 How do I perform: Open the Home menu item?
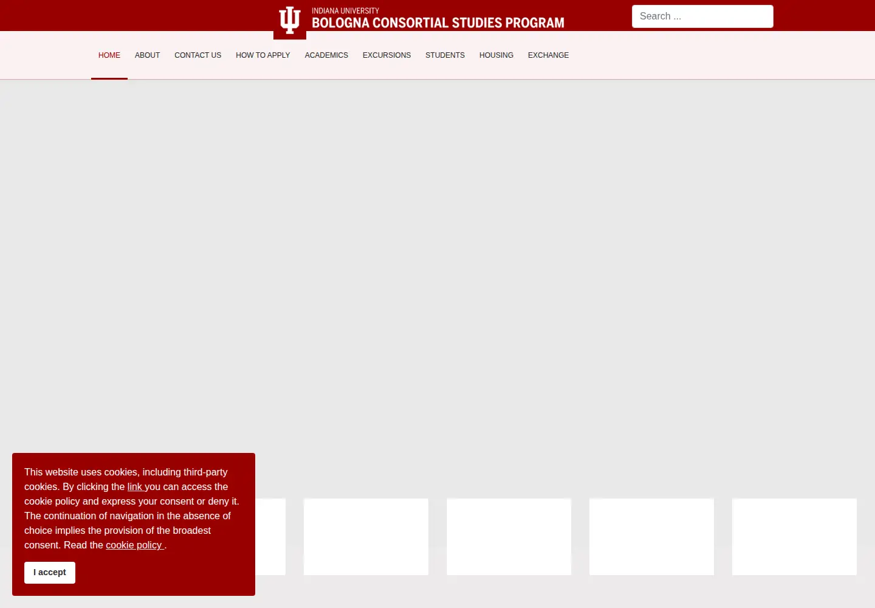click(109, 55)
